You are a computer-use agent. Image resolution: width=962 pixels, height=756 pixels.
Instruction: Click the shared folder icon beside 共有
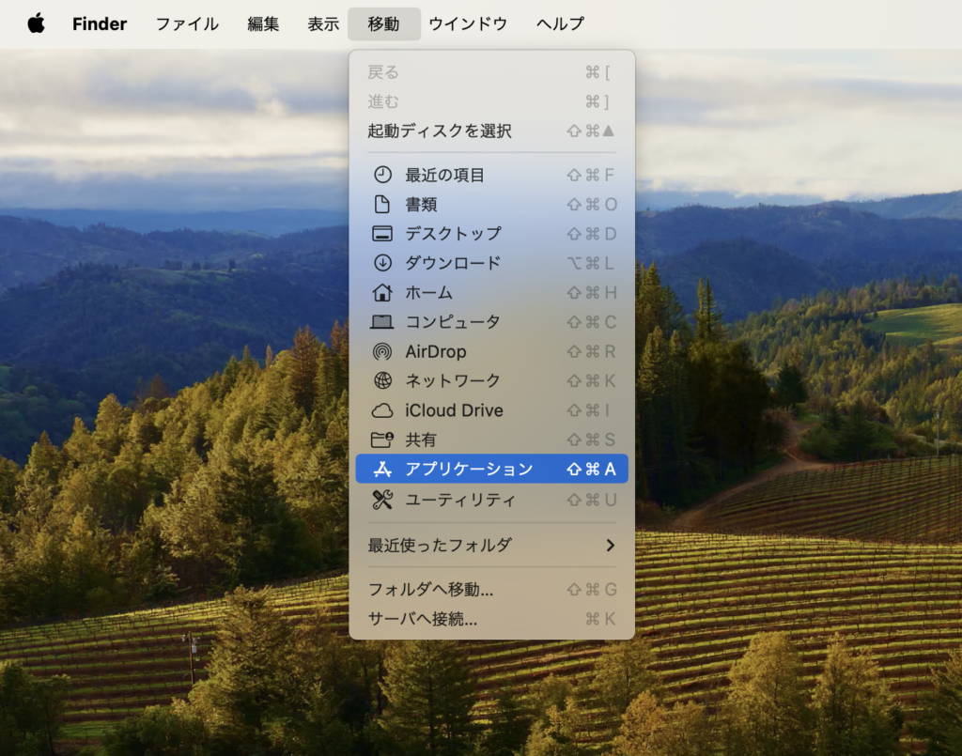382,440
